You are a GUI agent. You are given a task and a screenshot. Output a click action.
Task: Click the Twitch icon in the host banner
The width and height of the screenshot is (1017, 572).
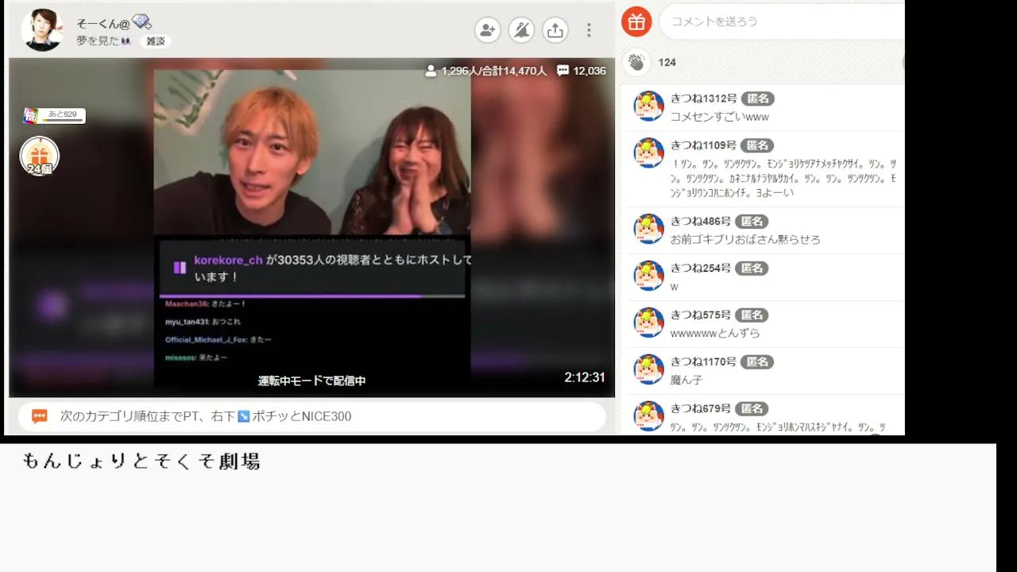point(180,268)
